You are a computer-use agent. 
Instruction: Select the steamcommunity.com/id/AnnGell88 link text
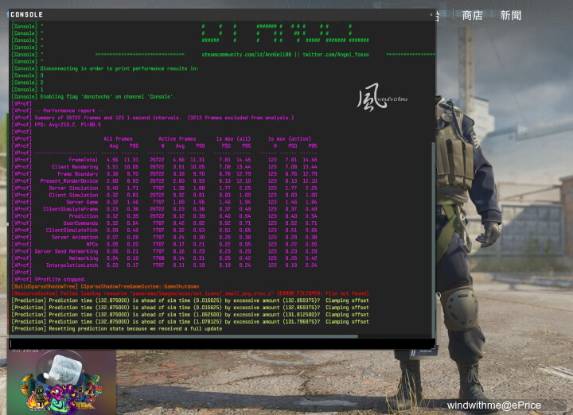[x=246, y=54]
